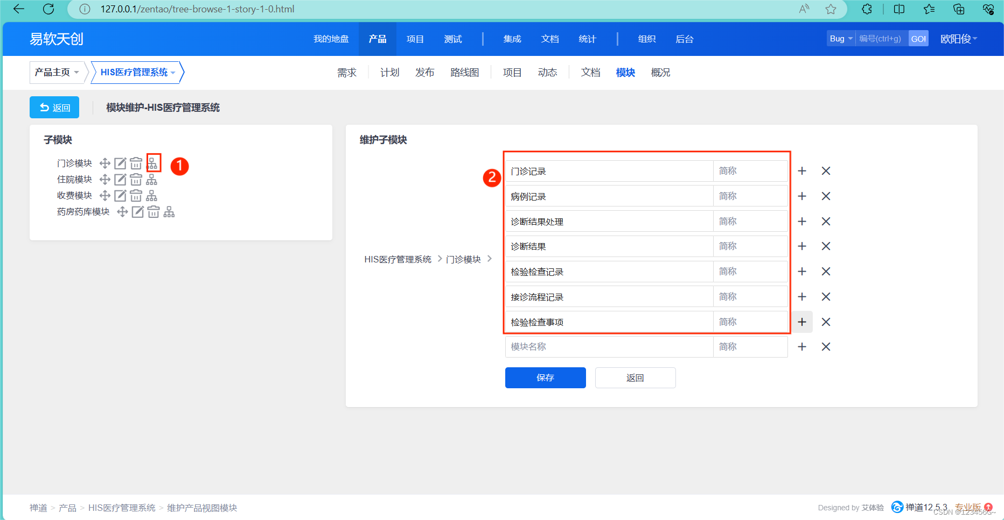
Task: Open the 后台 main menu
Action: click(685, 39)
